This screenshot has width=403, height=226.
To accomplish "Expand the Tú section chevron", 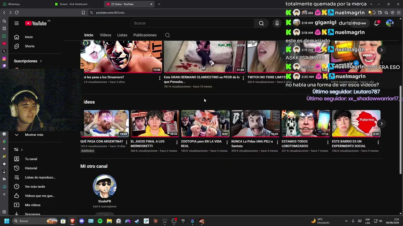I will coord(22,150).
